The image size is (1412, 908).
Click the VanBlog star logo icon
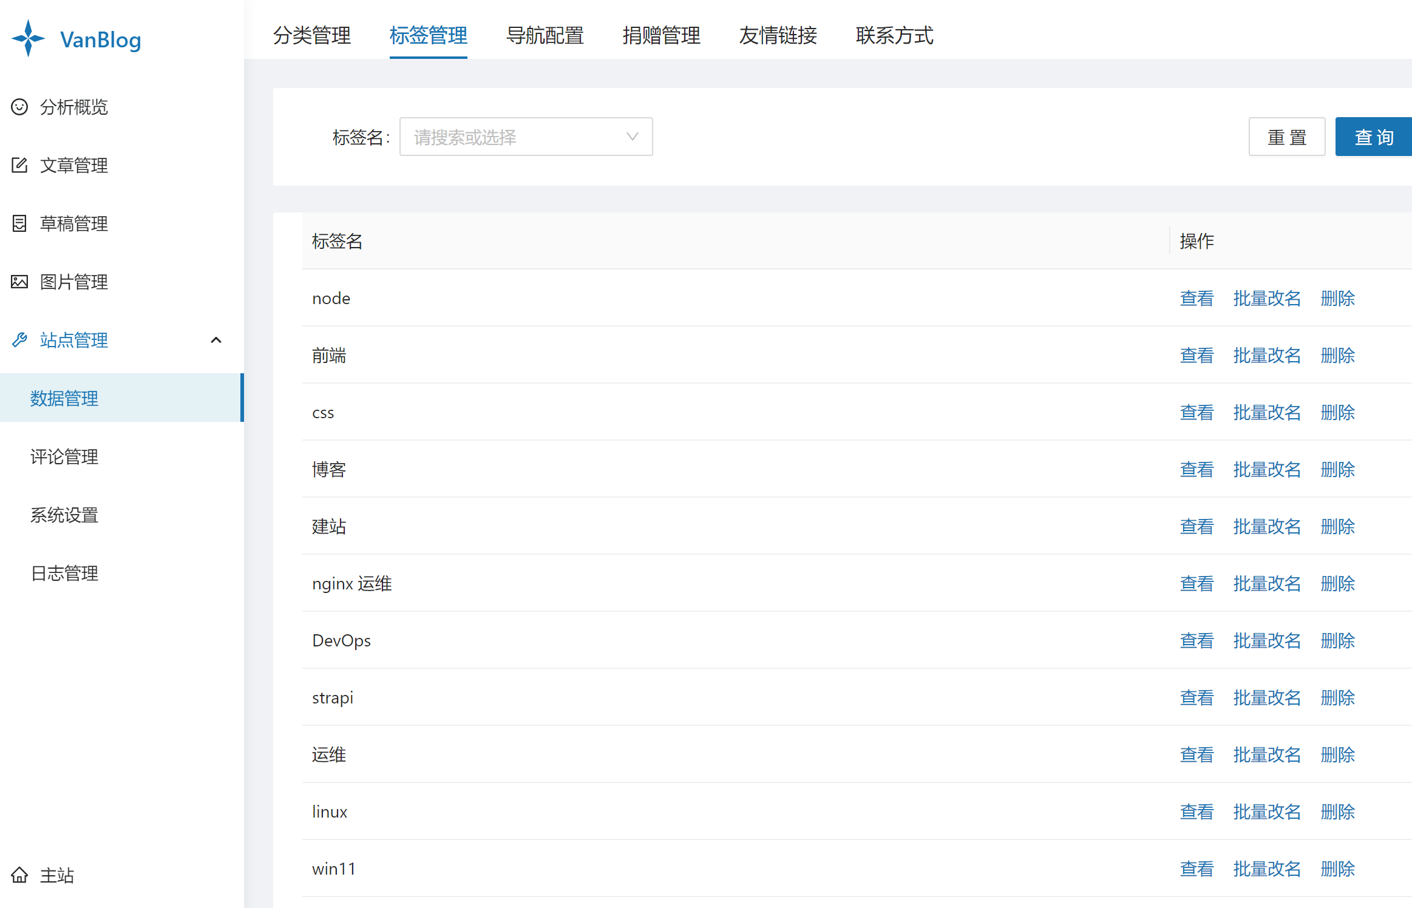(28, 38)
